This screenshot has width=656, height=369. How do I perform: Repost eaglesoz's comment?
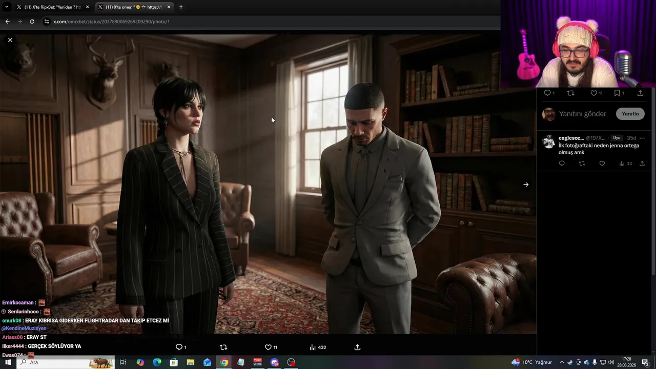[582, 163]
